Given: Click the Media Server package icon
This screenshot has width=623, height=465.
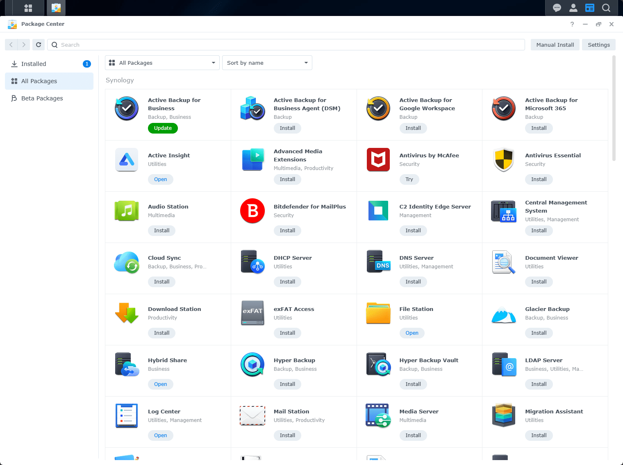Looking at the screenshot, I should [x=378, y=416].
